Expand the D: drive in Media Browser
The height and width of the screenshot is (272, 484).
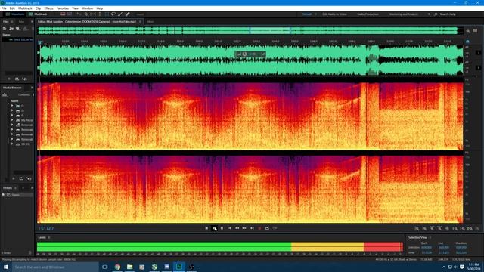(x=12, y=110)
